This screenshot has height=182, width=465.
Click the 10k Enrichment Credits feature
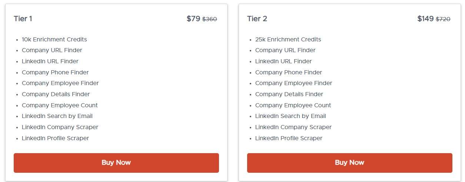(54, 40)
